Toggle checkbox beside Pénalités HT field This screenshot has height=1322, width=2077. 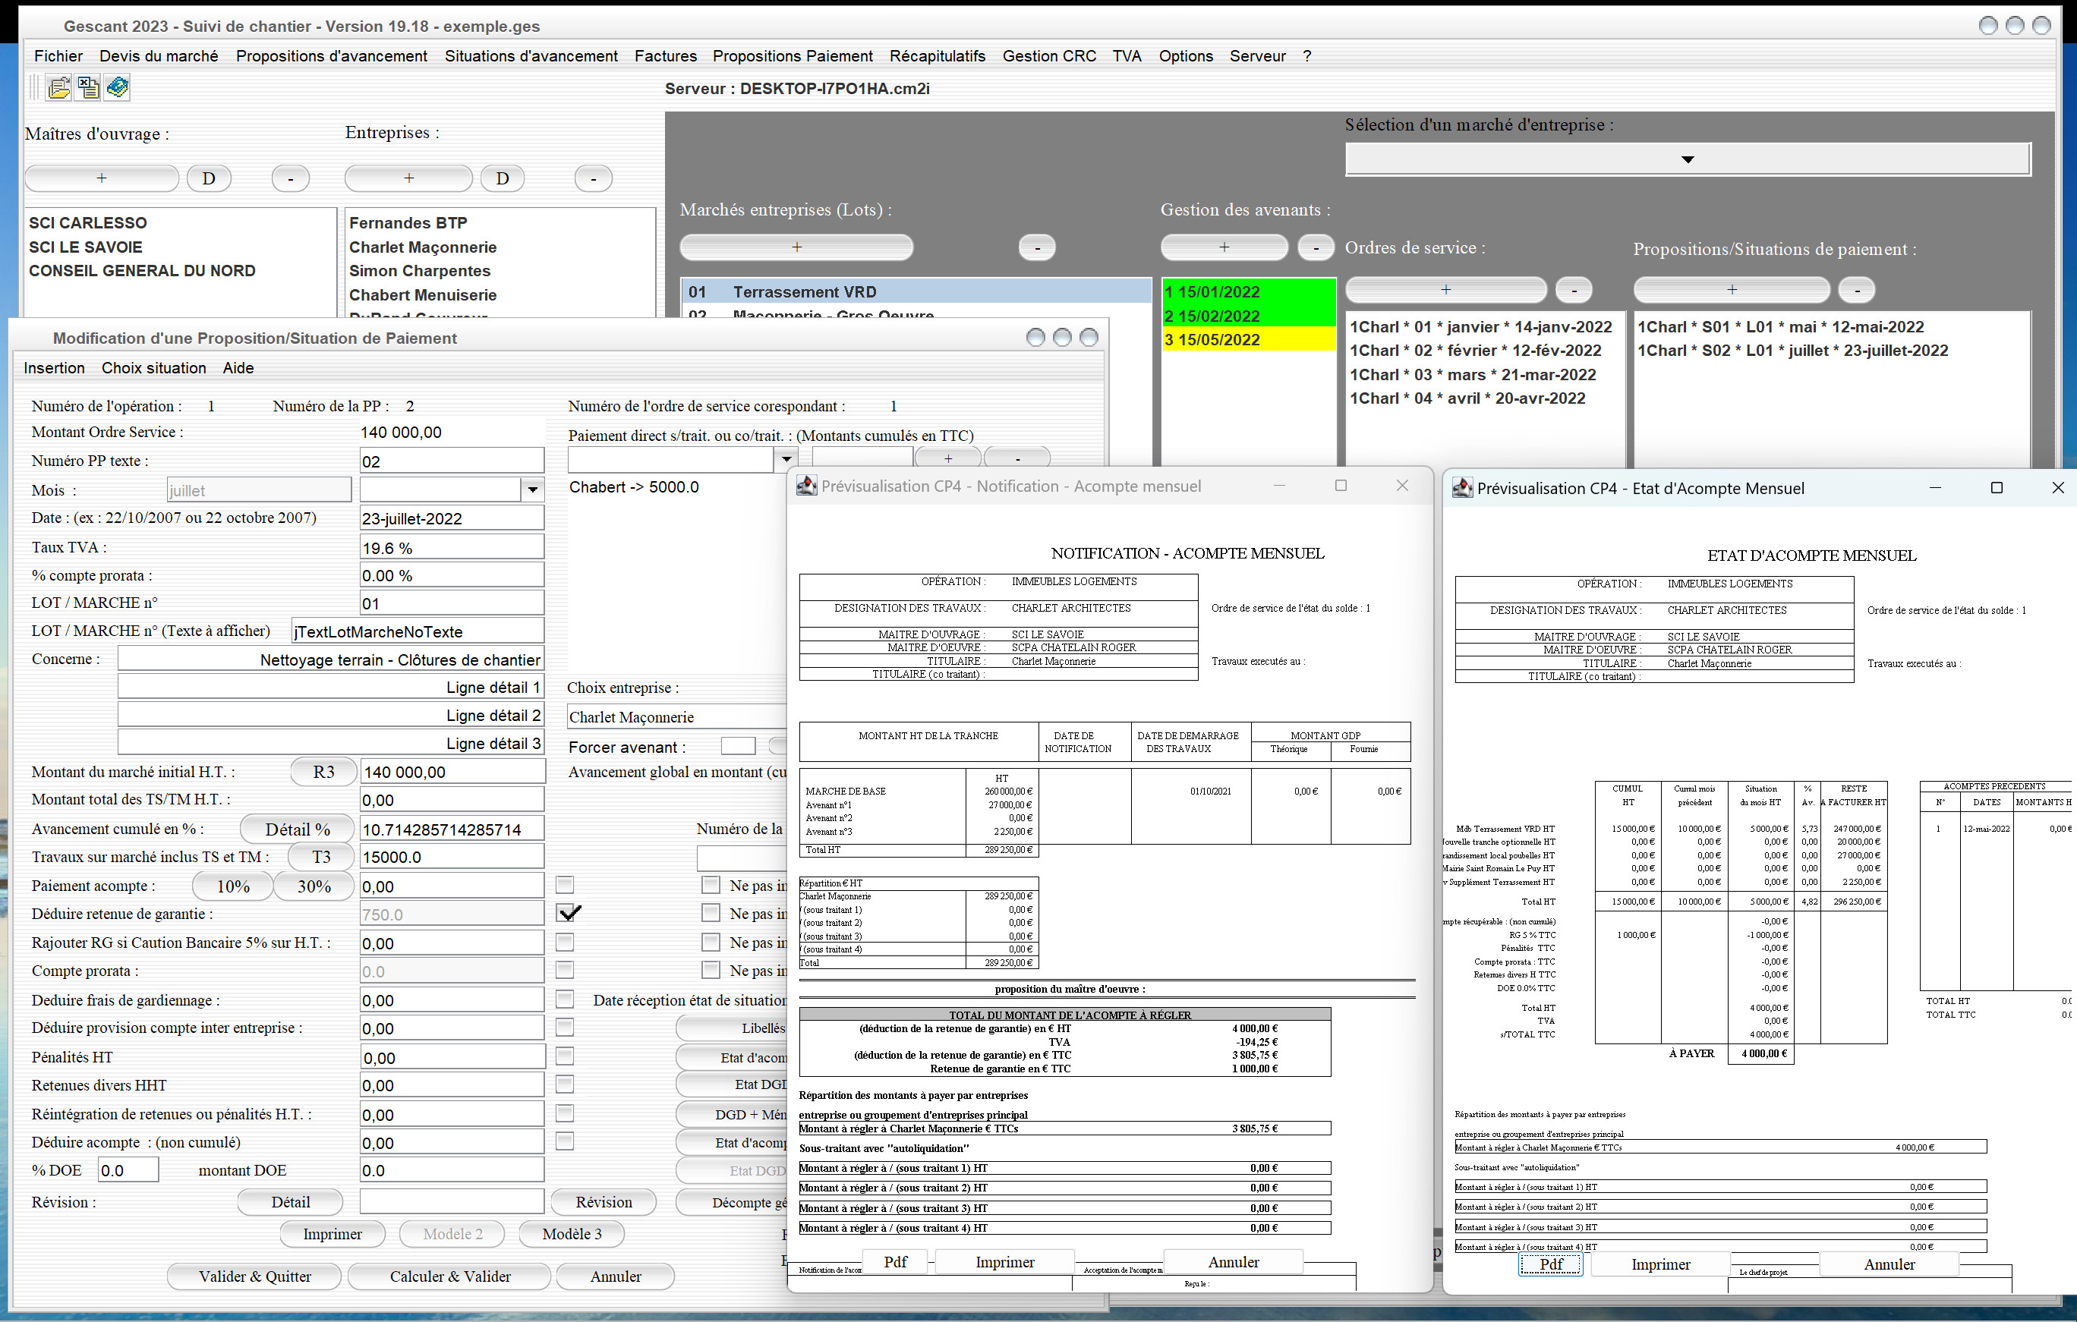[565, 1056]
